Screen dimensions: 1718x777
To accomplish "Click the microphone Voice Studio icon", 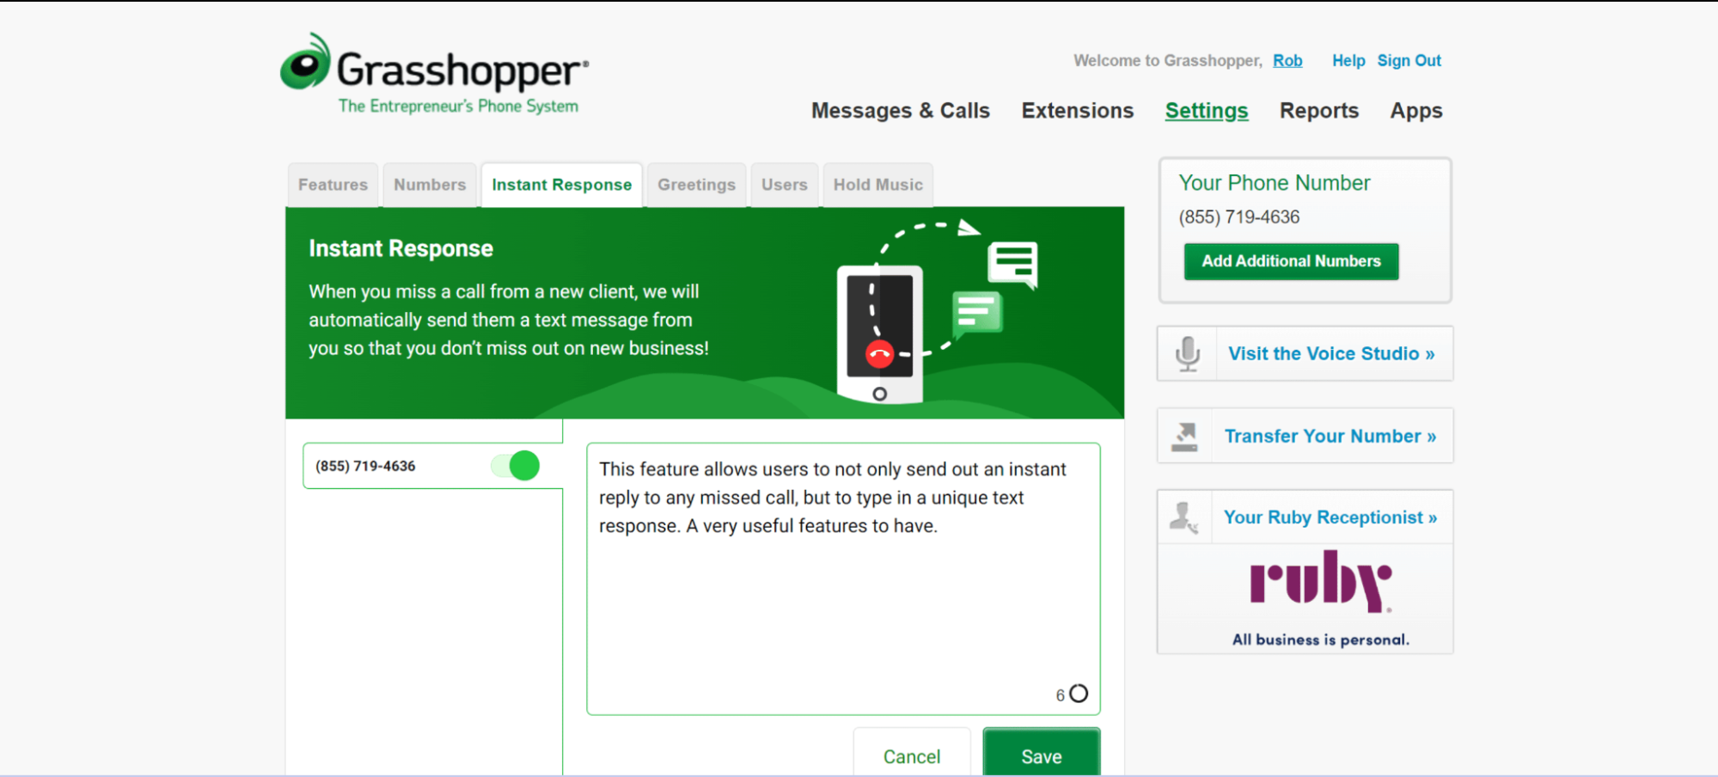I will [1188, 353].
